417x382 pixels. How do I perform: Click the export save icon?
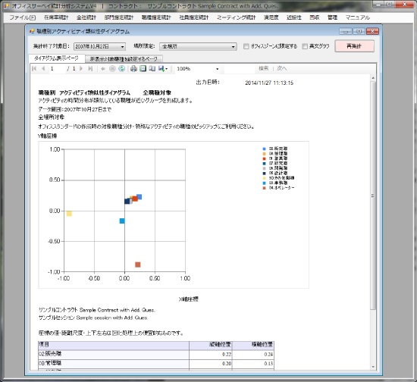tap(163, 68)
